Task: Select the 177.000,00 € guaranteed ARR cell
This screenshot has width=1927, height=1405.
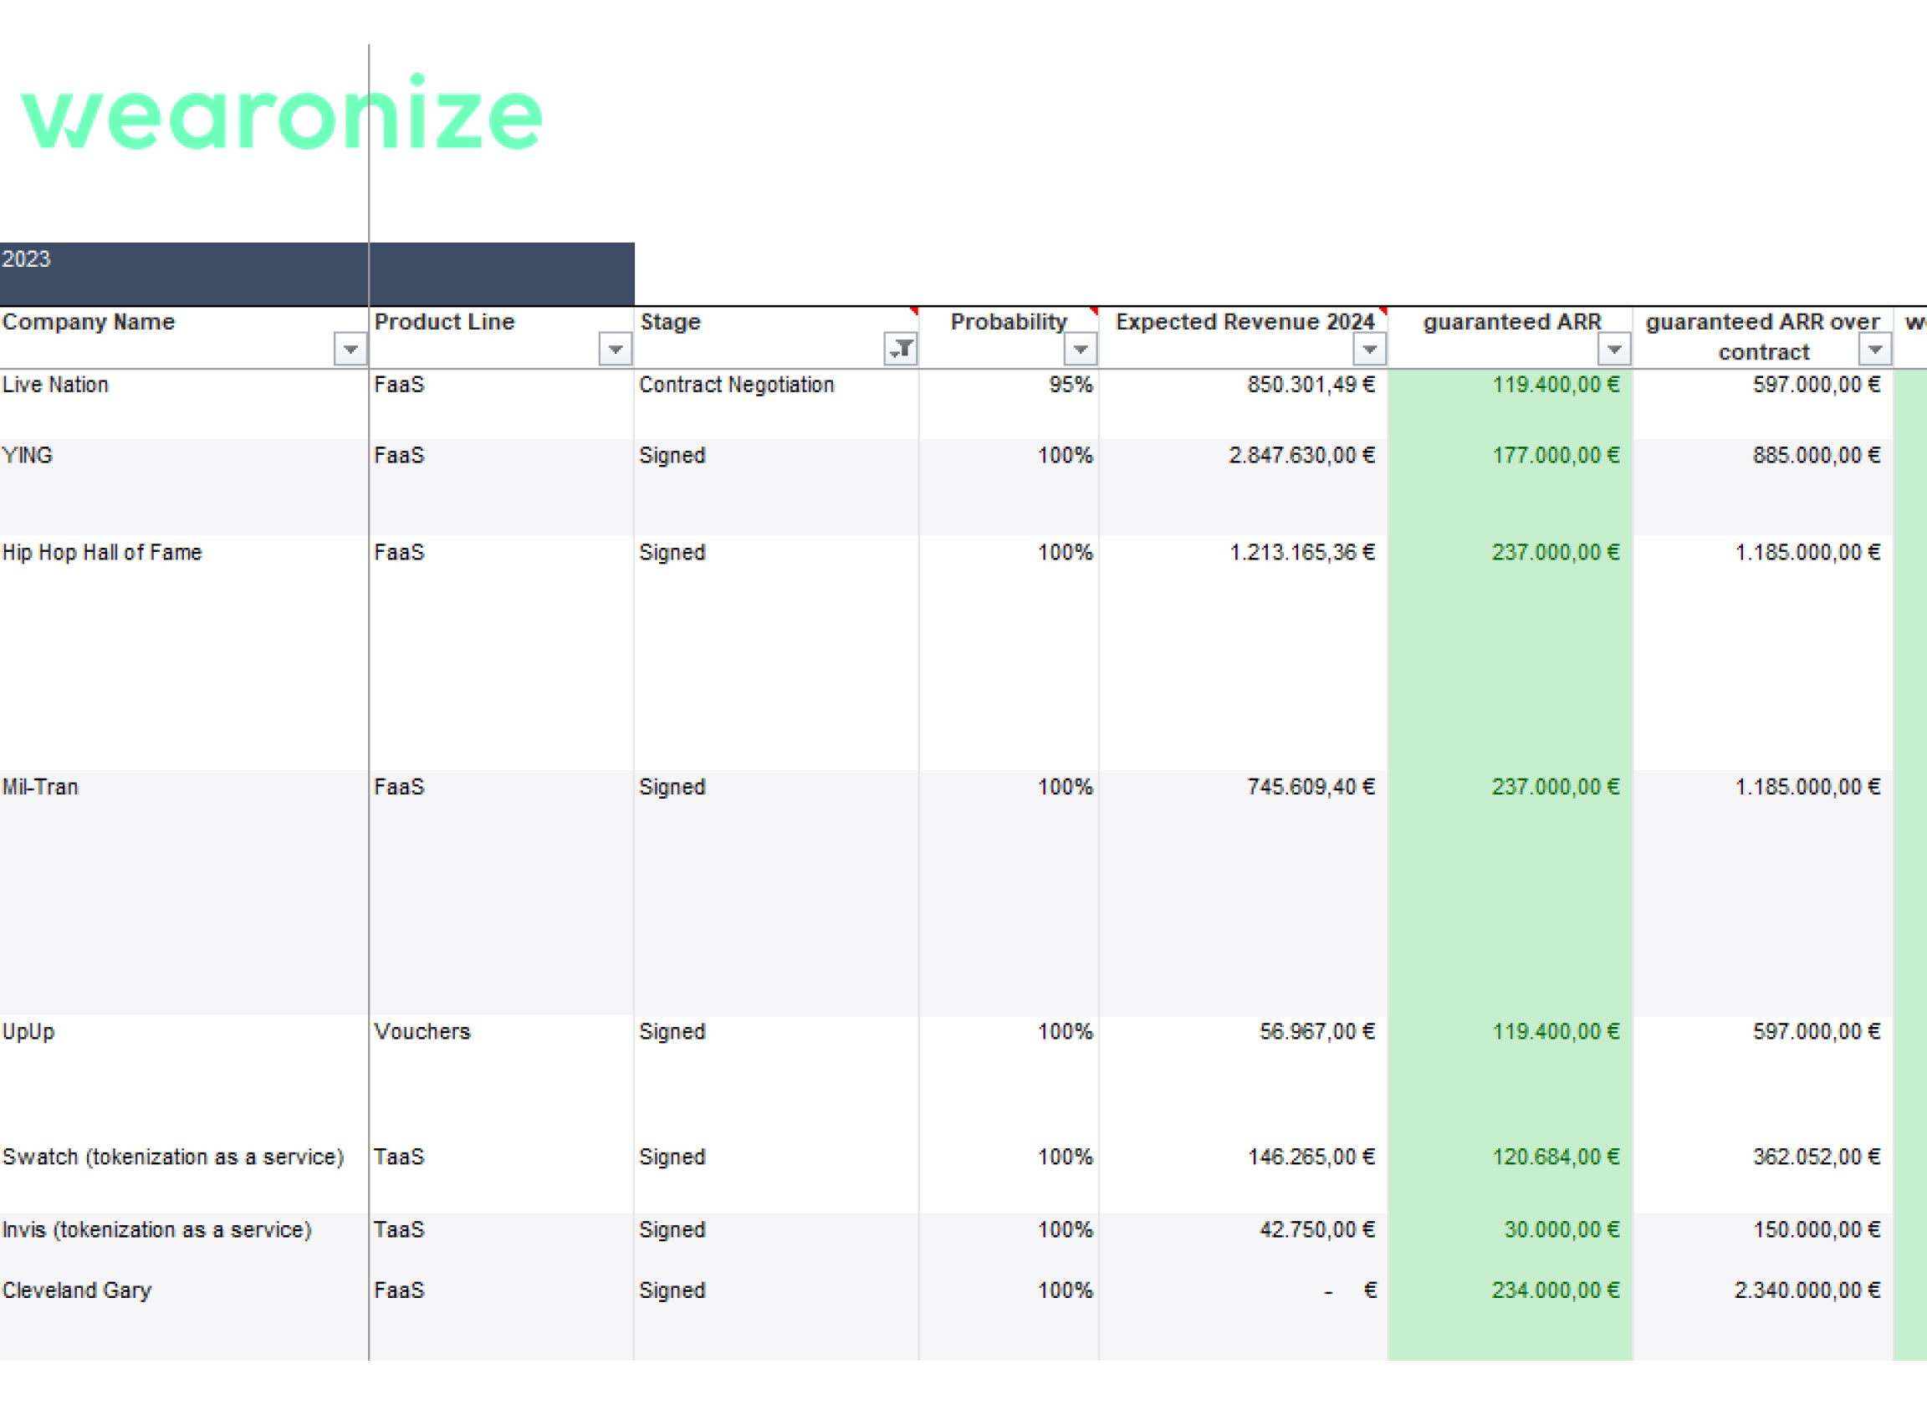Action: (x=1510, y=488)
